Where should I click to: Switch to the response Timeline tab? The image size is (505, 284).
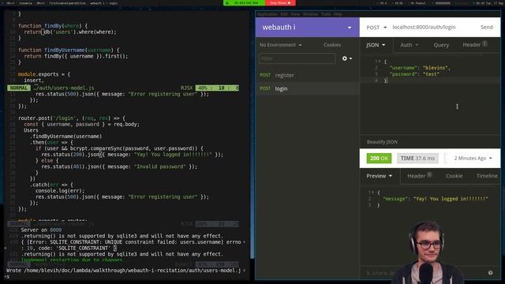[487, 176]
